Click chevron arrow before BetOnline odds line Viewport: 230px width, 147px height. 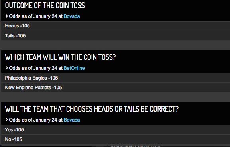click(7, 68)
